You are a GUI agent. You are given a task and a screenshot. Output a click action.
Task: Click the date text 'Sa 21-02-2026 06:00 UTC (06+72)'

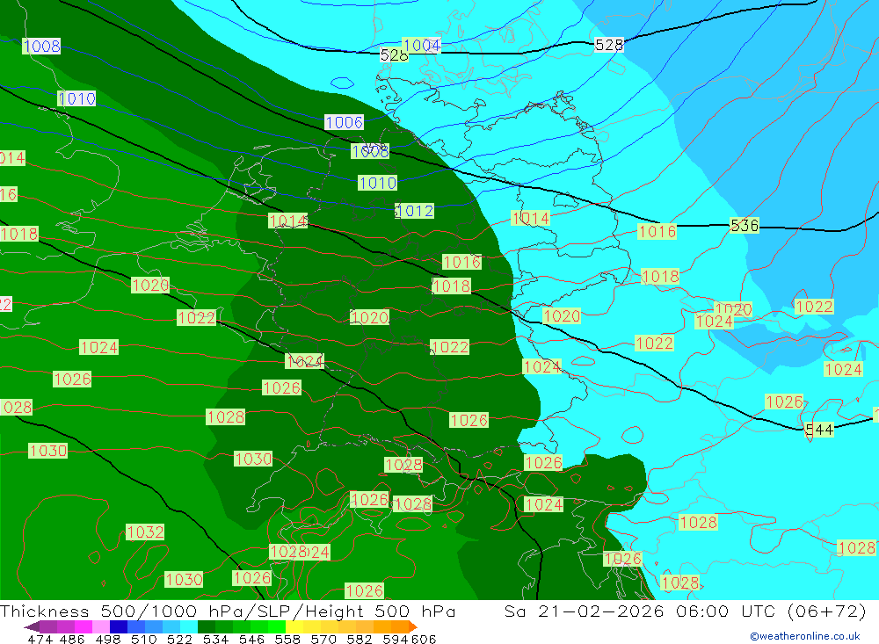click(685, 611)
